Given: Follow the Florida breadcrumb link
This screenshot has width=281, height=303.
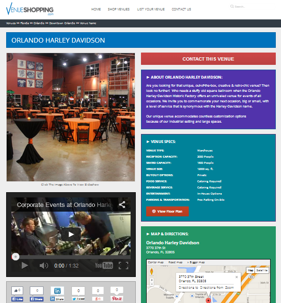Looking at the screenshot, I should pyautogui.click(x=25, y=23).
